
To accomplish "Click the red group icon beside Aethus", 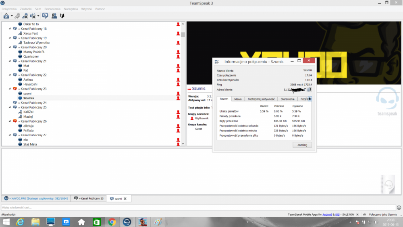I will coord(178,80).
